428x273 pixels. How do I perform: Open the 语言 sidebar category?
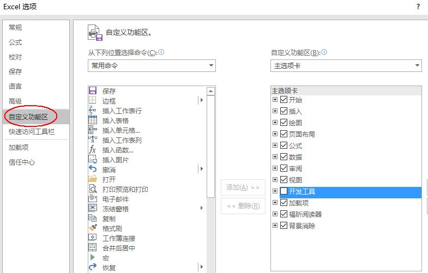pos(15,87)
